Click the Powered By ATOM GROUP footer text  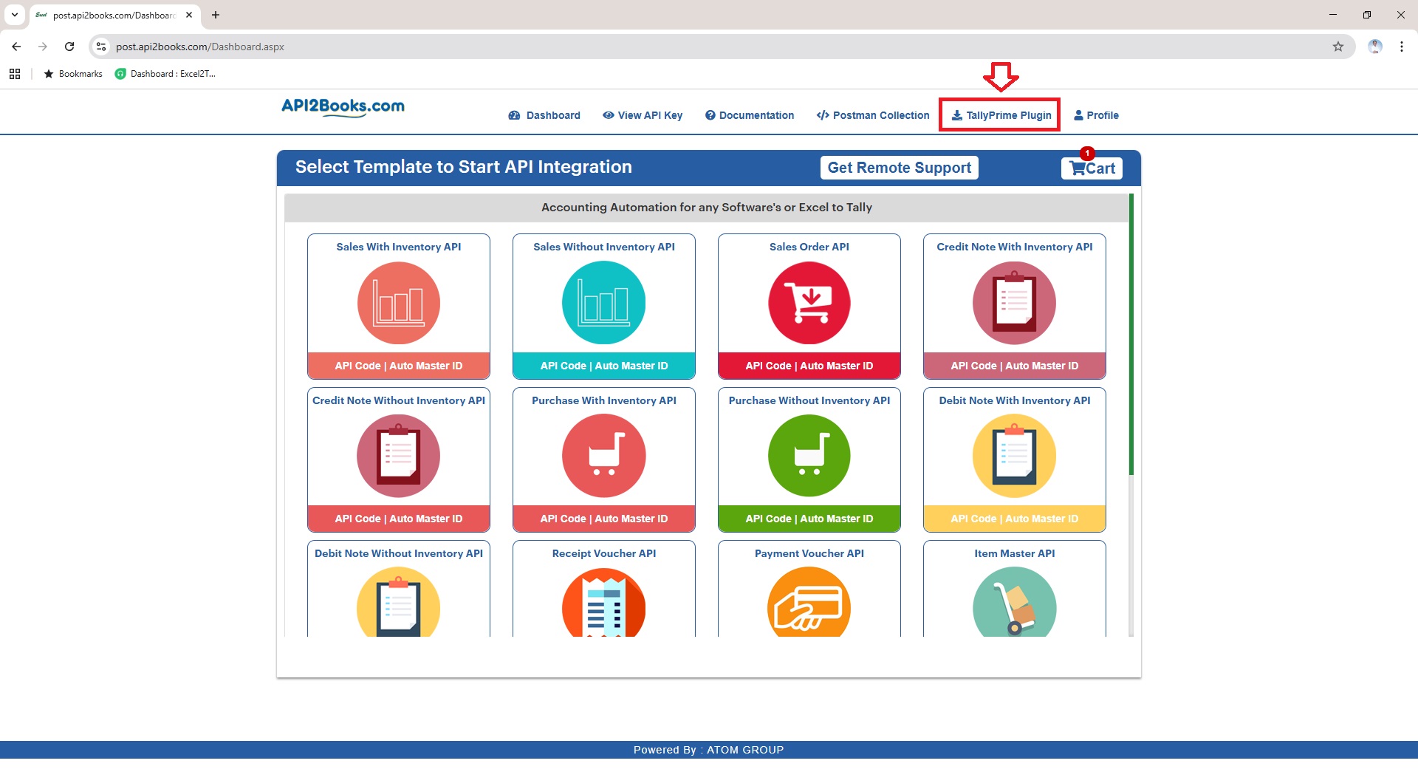pos(709,750)
